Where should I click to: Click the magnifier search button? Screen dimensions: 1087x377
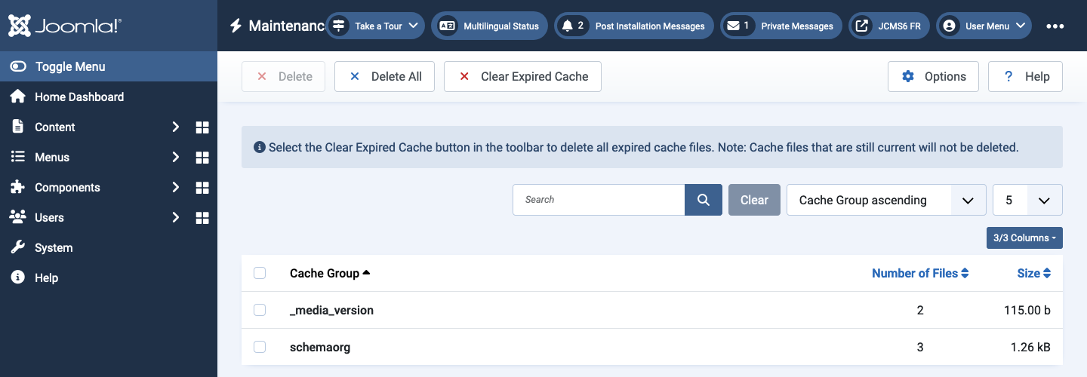pos(704,200)
